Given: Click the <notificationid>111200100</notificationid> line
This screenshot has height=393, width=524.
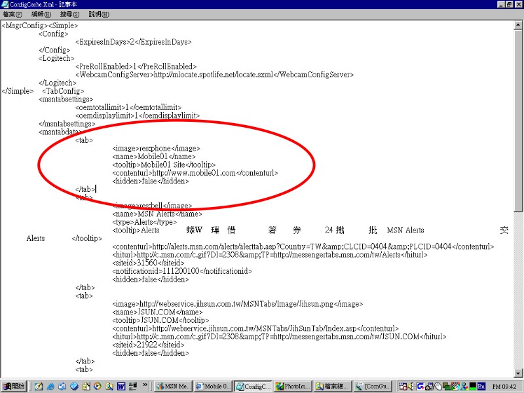Looking at the screenshot, I should pyautogui.click(x=182, y=271).
